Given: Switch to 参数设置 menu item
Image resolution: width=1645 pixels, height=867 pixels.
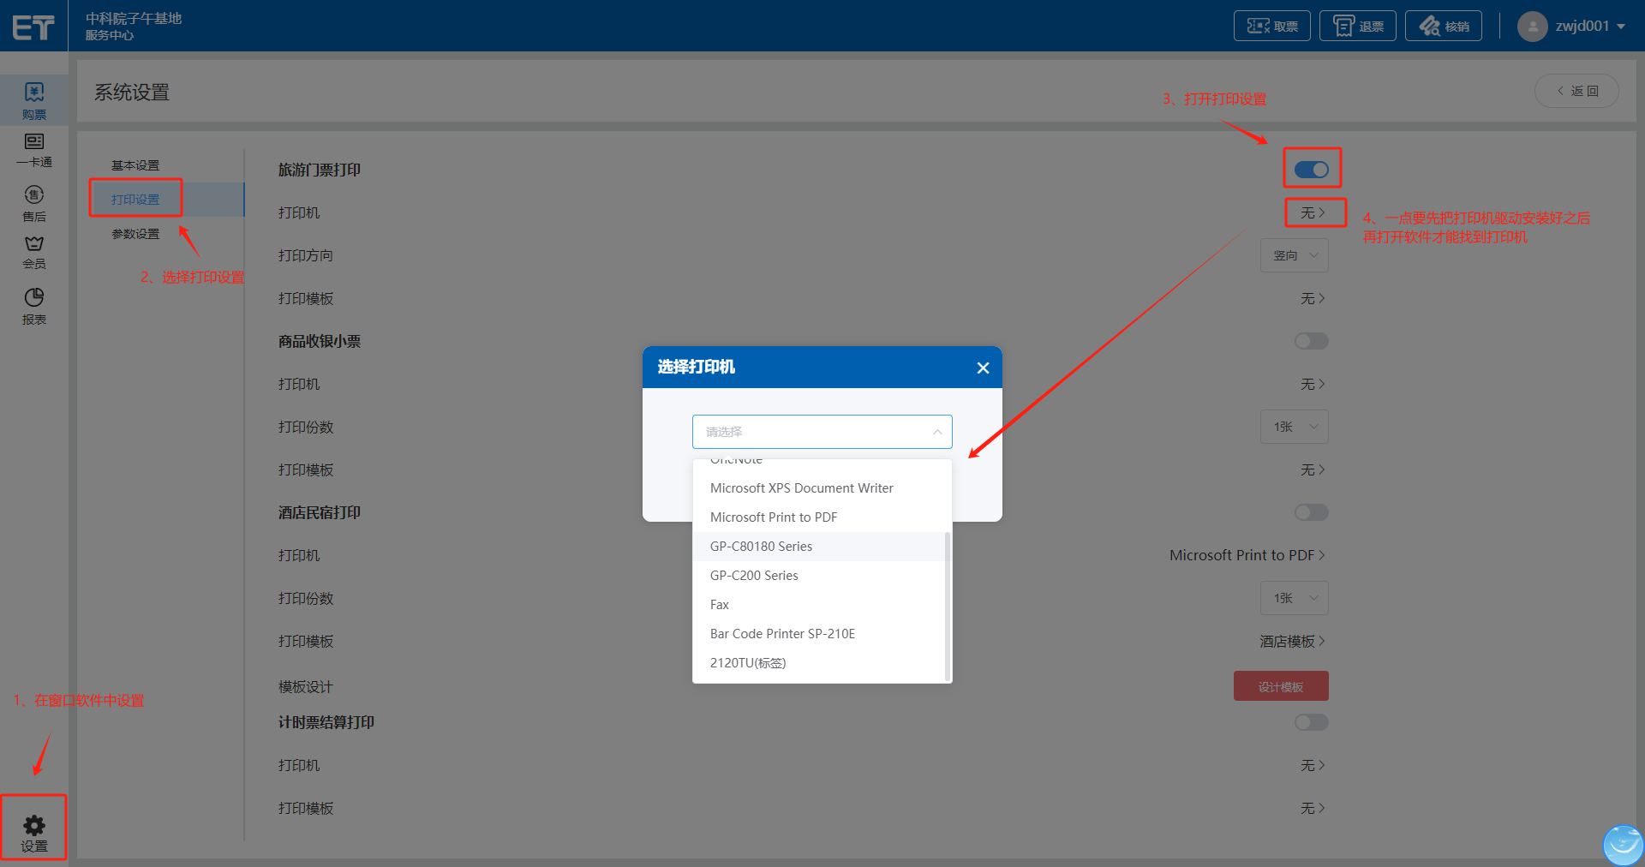Looking at the screenshot, I should (x=135, y=234).
